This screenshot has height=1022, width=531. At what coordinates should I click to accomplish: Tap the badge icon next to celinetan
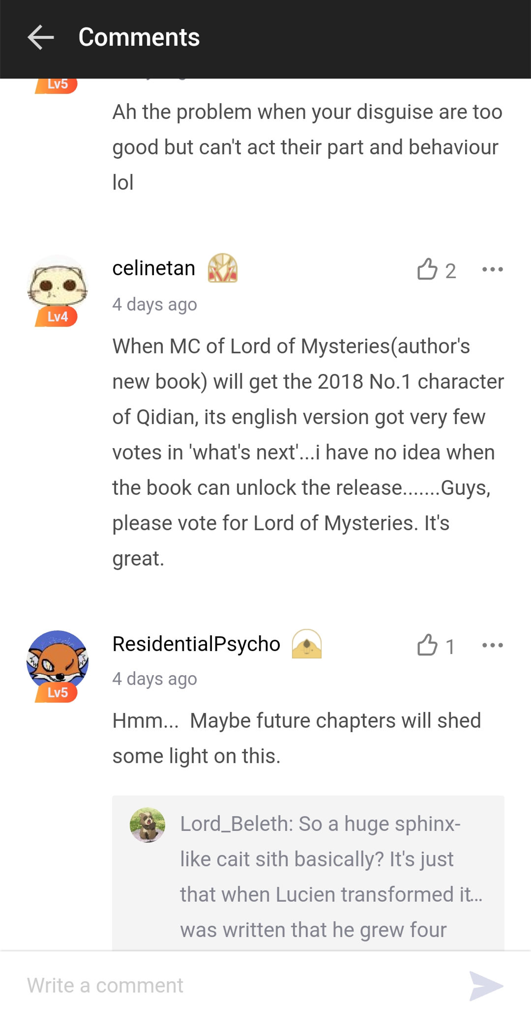[x=223, y=268]
